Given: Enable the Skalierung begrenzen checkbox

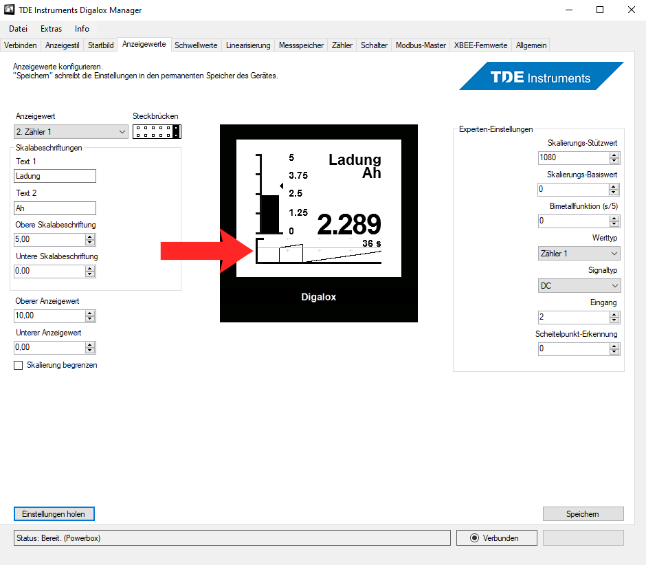Looking at the screenshot, I should [18, 366].
